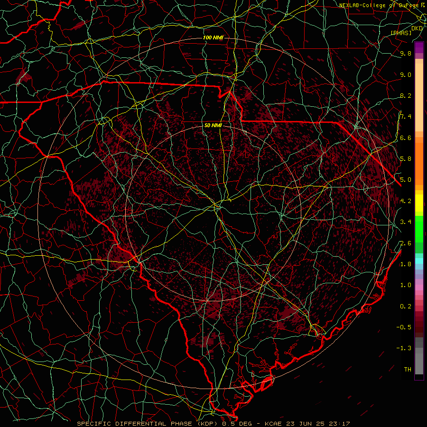Click the 5.0 value on the color scale

click(x=406, y=180)
